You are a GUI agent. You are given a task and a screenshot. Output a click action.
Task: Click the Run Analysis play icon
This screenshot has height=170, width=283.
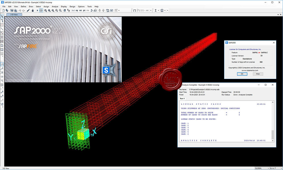click(x=37, y=10)
